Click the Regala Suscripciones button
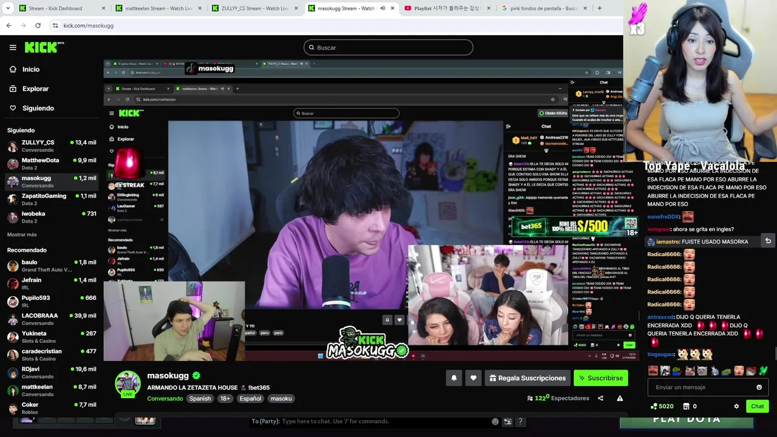This screenshot has height=437, width=777. (528, 378)
